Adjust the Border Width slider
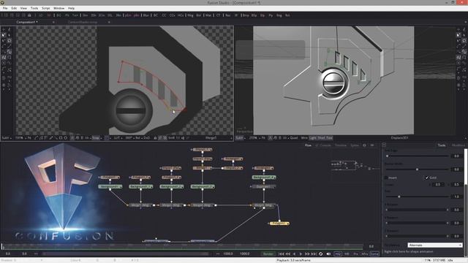The image size is (468, 263). pos(418,169)
